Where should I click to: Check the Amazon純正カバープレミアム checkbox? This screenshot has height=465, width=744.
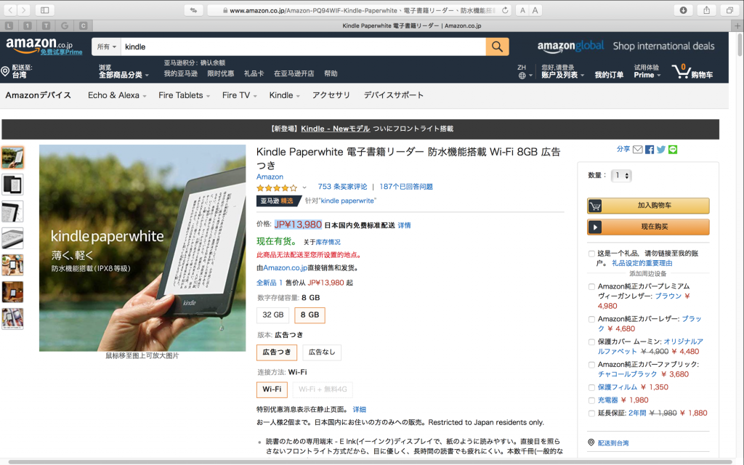pos(591,286)
